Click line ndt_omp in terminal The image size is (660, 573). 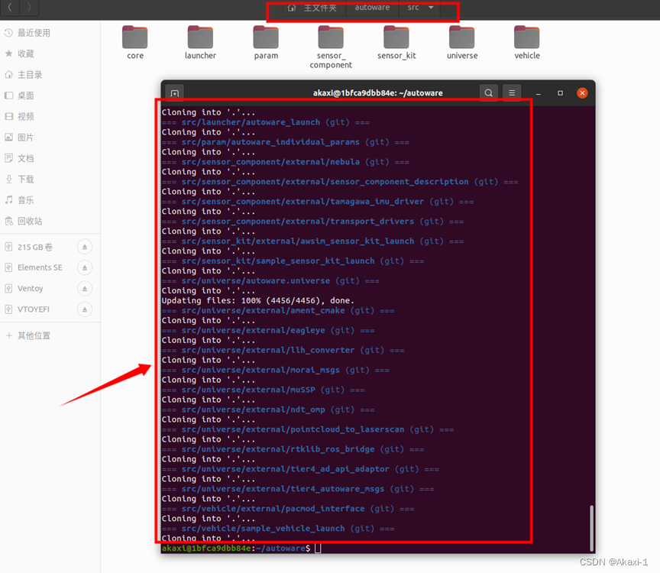[268, 410]
